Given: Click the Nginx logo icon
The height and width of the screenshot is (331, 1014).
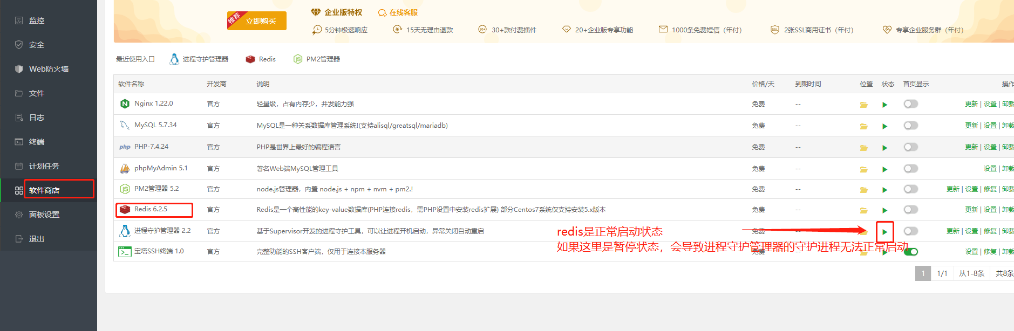Looking at the screenshot, I should pyautogui.click(x=125, y=104).
